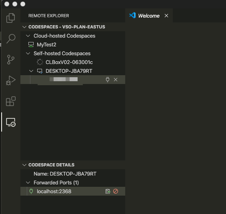Image resolution: width=226 pixels, height=214 pixels.
Task: Select the localhost:2368 forwarded port
Action: pos(73,191)
